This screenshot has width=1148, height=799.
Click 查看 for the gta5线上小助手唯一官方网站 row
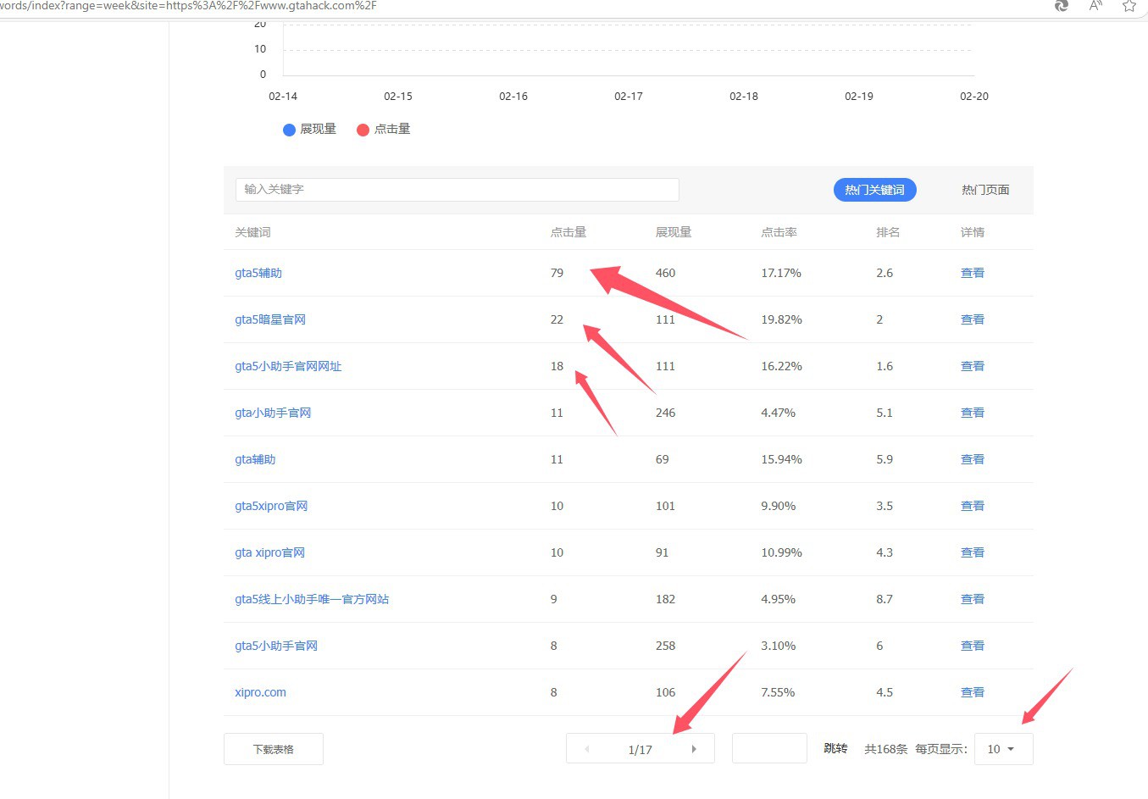(x=973, y=599)
